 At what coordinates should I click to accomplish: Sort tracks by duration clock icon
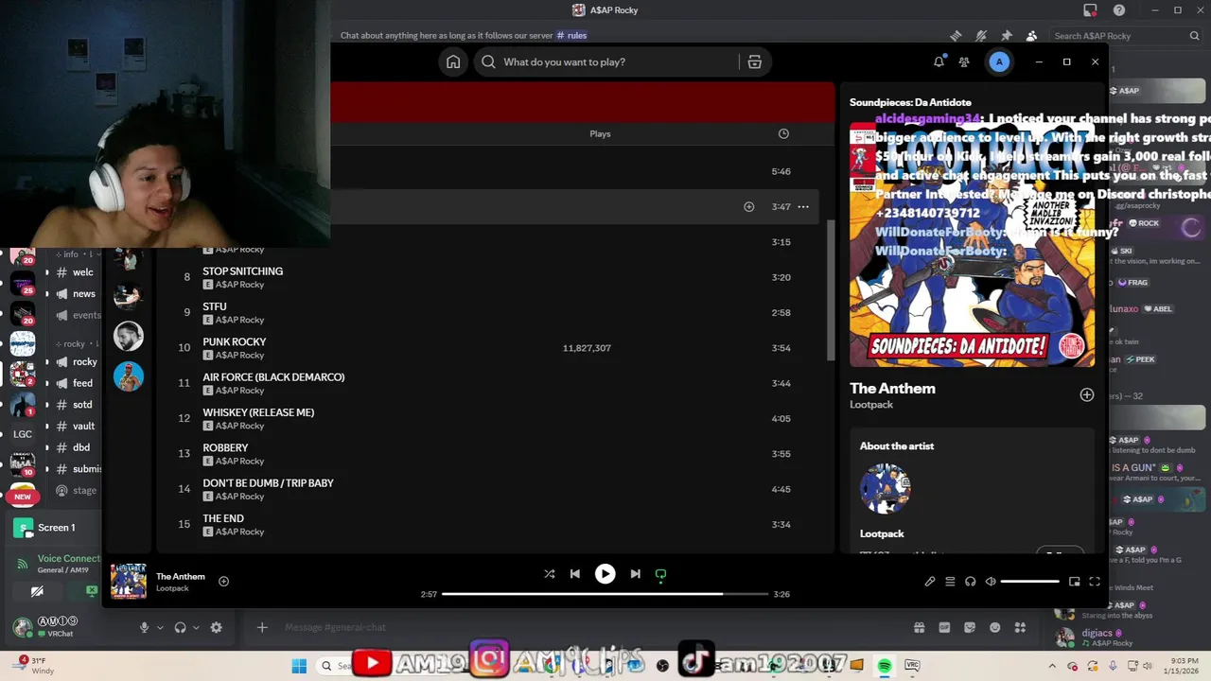(783, 133)
